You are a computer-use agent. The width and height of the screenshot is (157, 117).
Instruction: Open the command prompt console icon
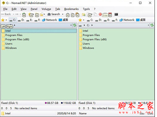[x=116, y=14]
